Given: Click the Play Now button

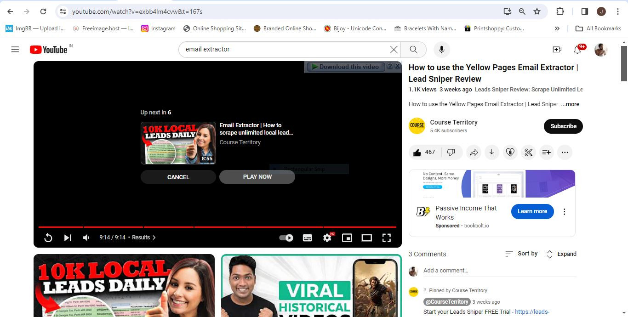Looking at the screenshot, I should [x=257, y=177].
